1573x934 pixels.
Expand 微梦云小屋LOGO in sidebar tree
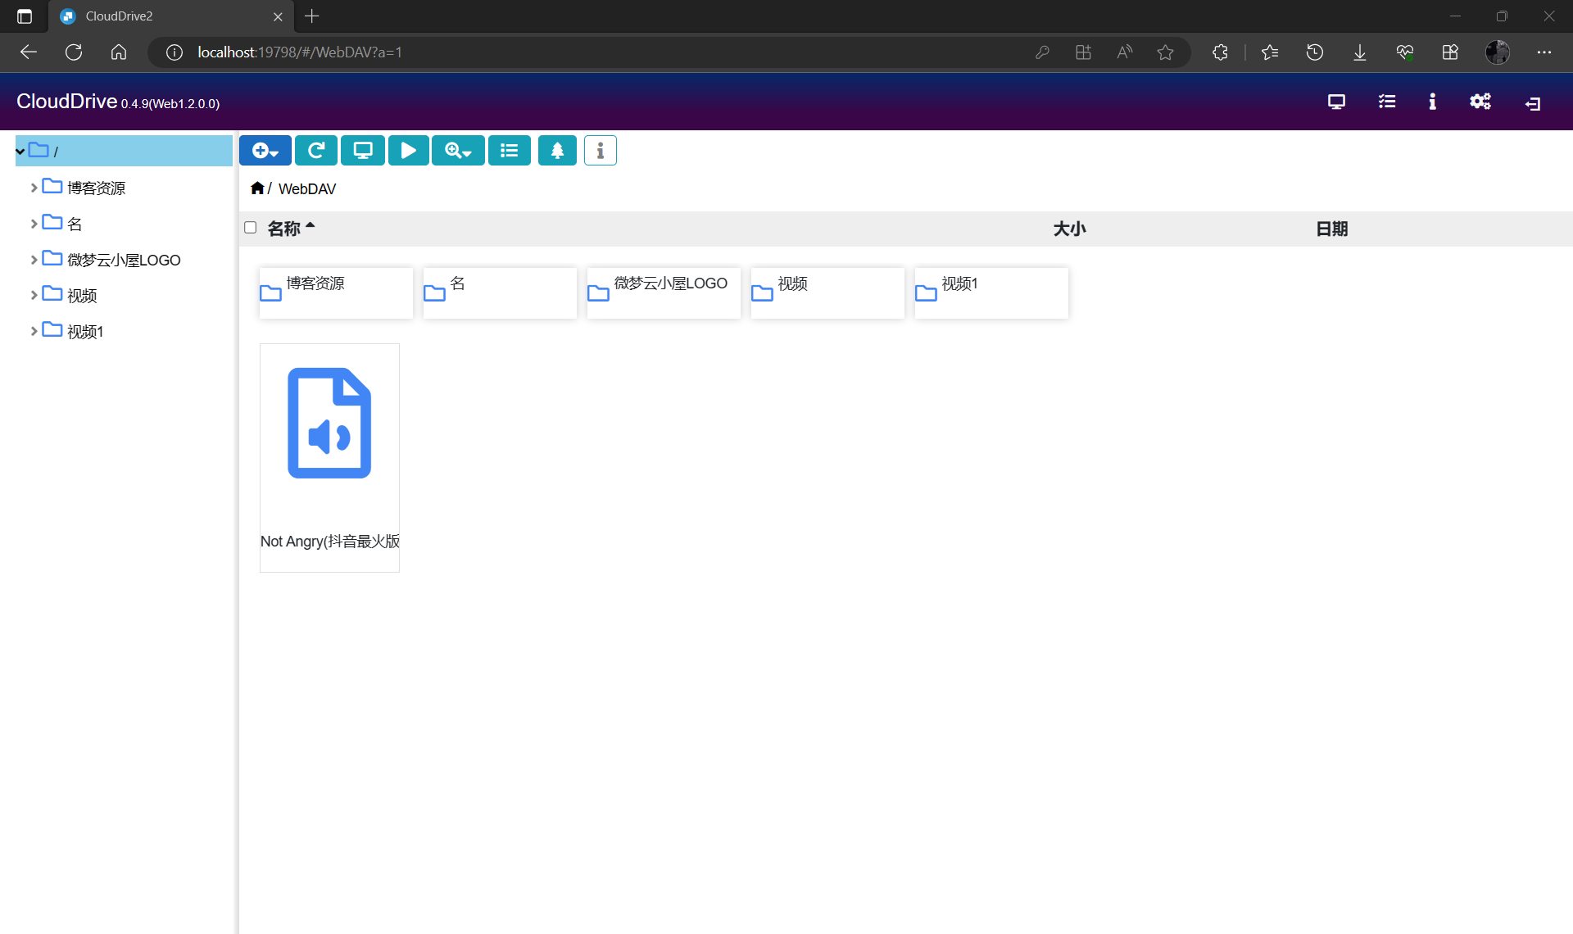pyautogui.click(x=34, y=260)
